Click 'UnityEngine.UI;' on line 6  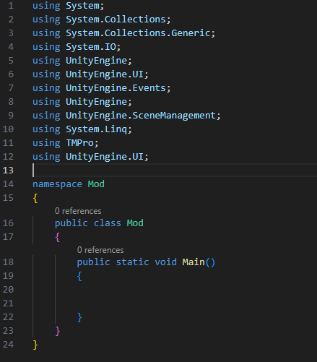[x=107, y=74]
